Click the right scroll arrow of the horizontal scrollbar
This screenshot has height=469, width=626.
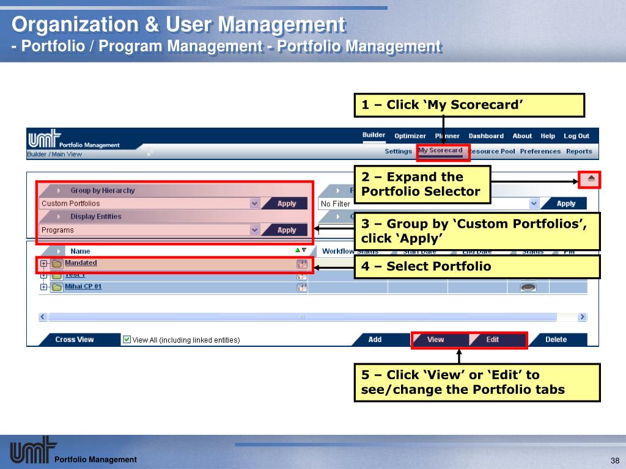pos(582,317)
